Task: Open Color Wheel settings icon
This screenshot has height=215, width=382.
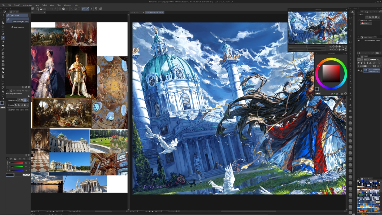Action: (x=345, y=93)
